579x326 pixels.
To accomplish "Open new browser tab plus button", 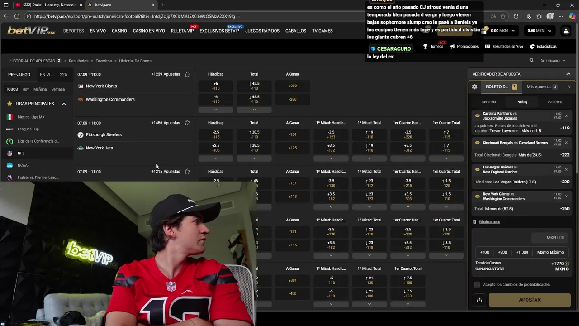I will [x=163, y=5].
